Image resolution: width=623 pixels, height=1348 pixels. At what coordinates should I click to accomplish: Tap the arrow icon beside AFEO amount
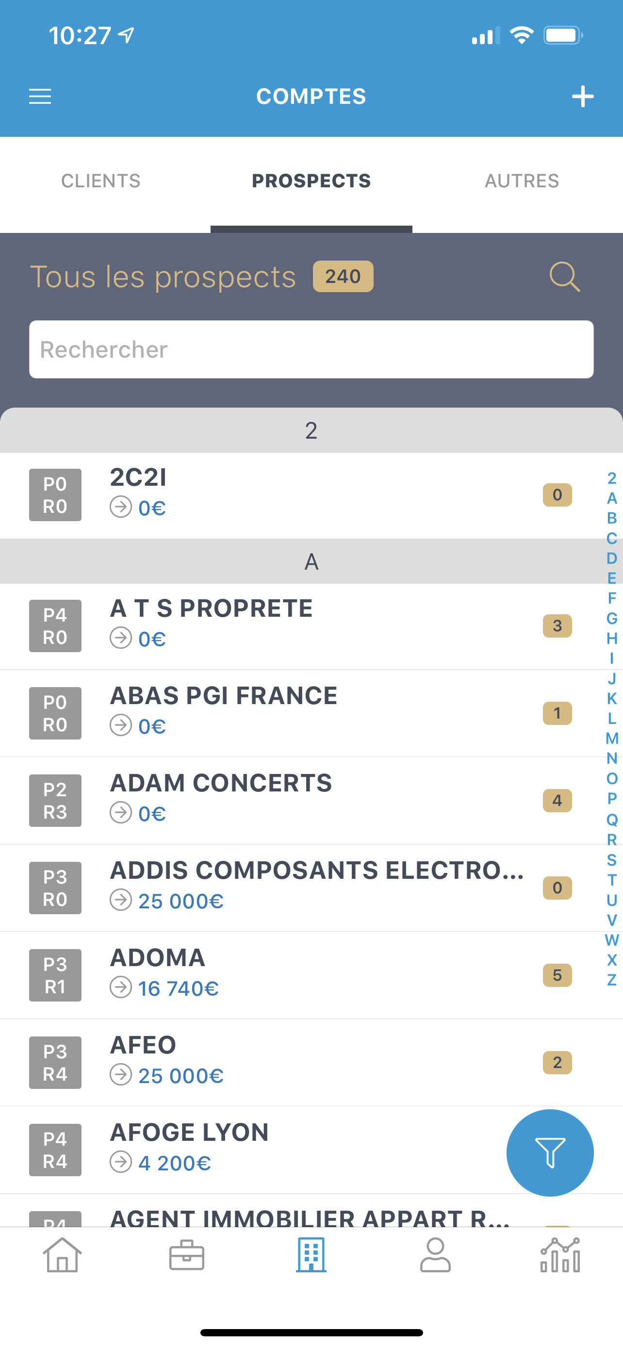pyautogui.click(x=121, y=1075)
